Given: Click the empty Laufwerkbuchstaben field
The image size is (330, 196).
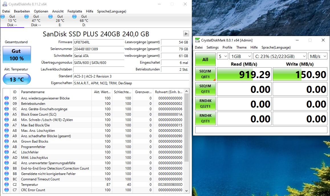Looking at the screenshot, I should click(x=99, y=69).
